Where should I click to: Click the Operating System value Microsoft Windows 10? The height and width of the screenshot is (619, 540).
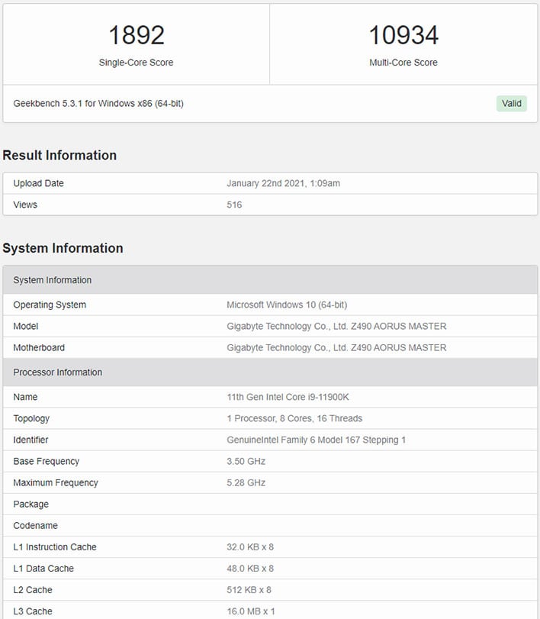pos(287,305)
